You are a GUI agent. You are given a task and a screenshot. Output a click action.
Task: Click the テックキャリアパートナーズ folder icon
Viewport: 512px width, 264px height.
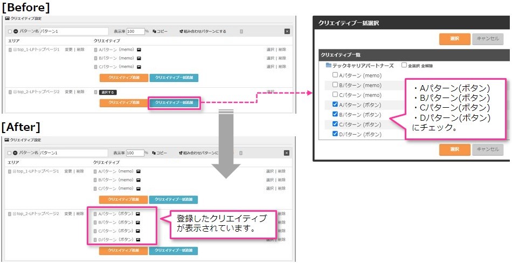[329, 65]
